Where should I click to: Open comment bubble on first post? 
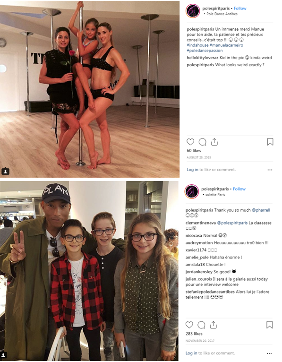(202, 142)
